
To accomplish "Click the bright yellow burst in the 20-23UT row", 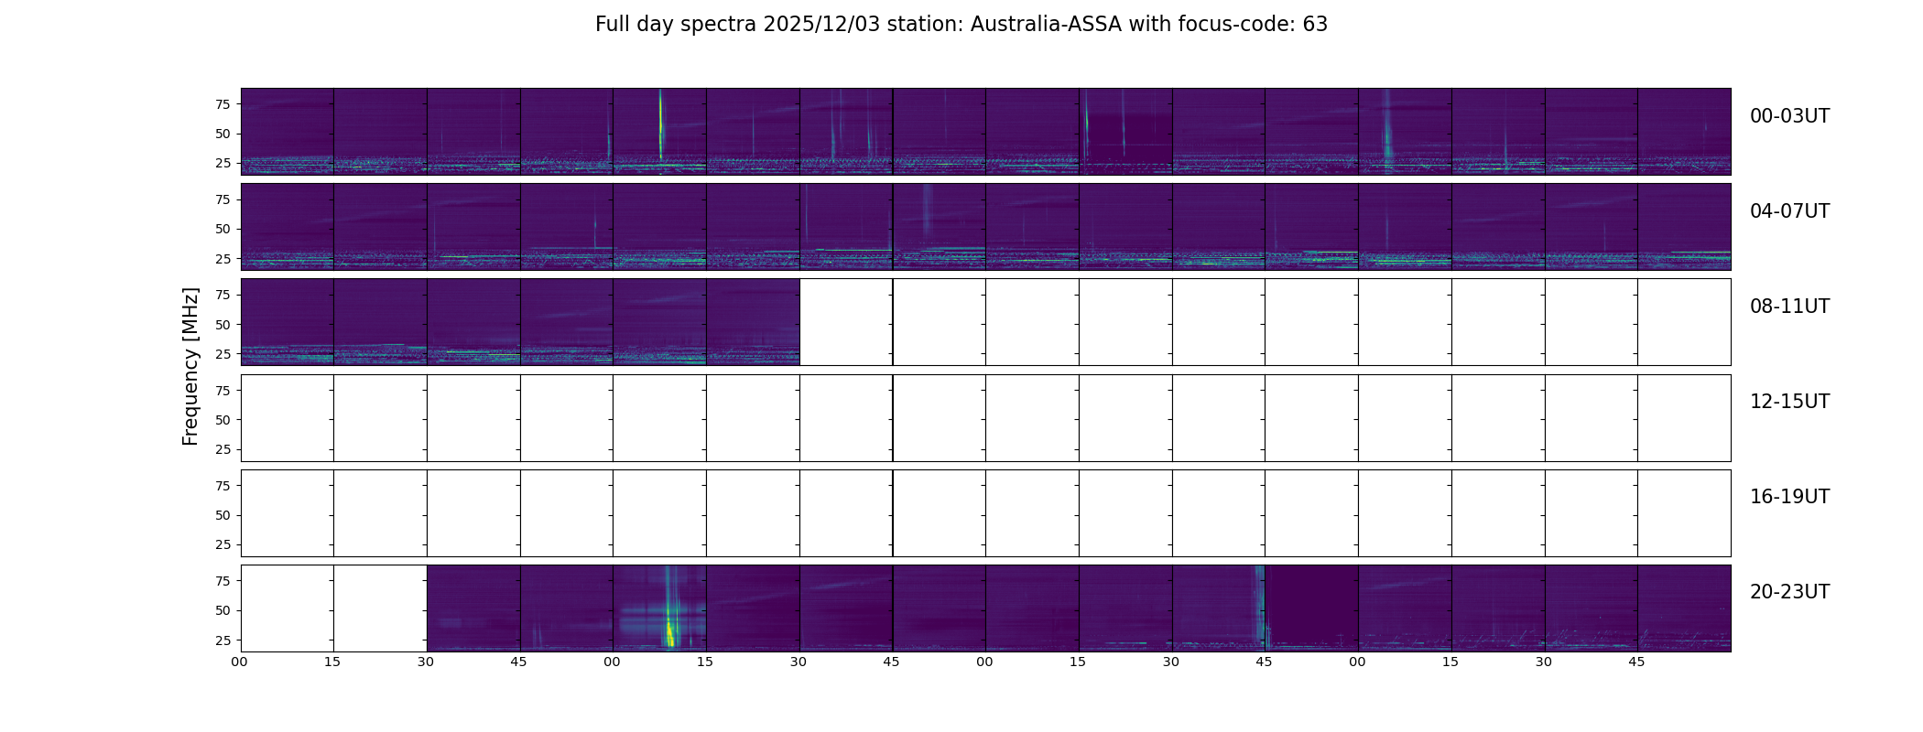I will tap(669, 631).
